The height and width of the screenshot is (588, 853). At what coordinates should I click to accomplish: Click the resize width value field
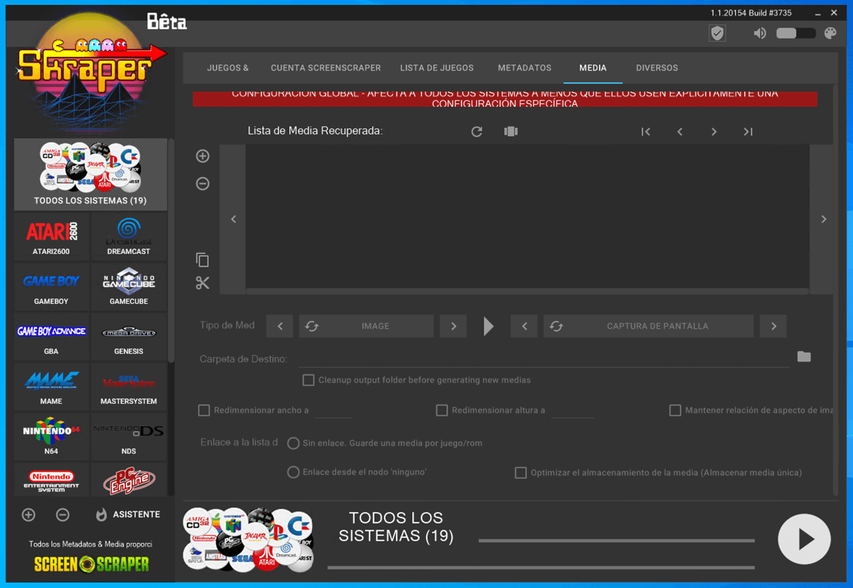[333, 410]
